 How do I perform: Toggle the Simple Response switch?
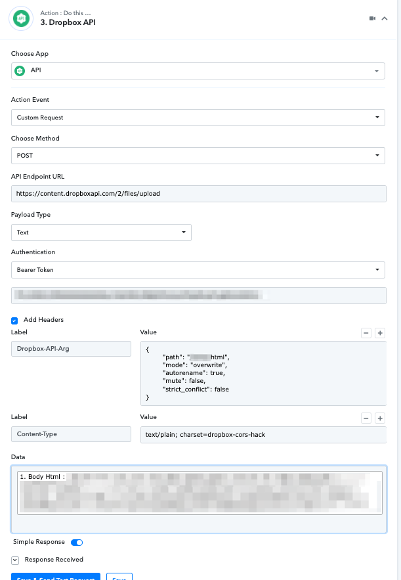tap(77, 543)
